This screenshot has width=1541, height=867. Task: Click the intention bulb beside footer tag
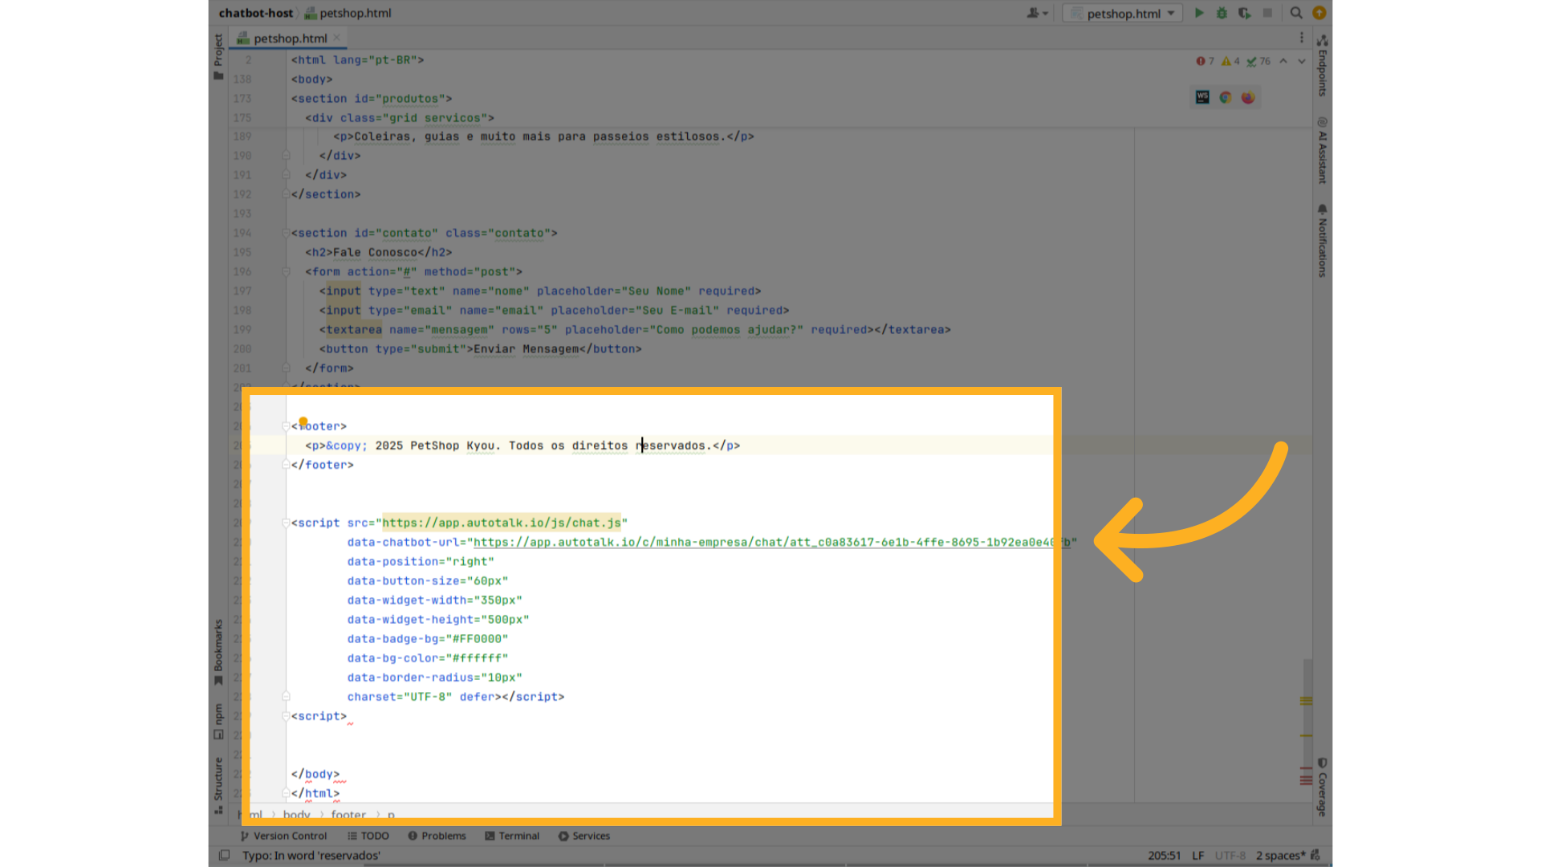[x=303, y=421]
